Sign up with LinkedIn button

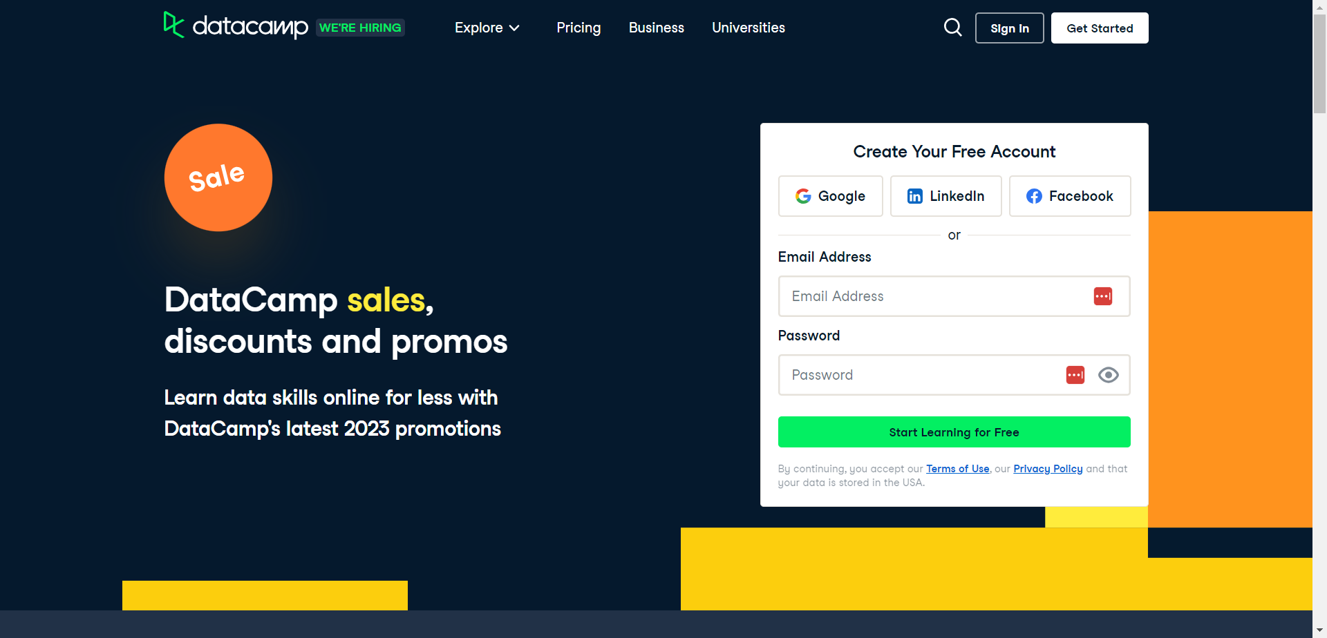(x=945, y=196)
